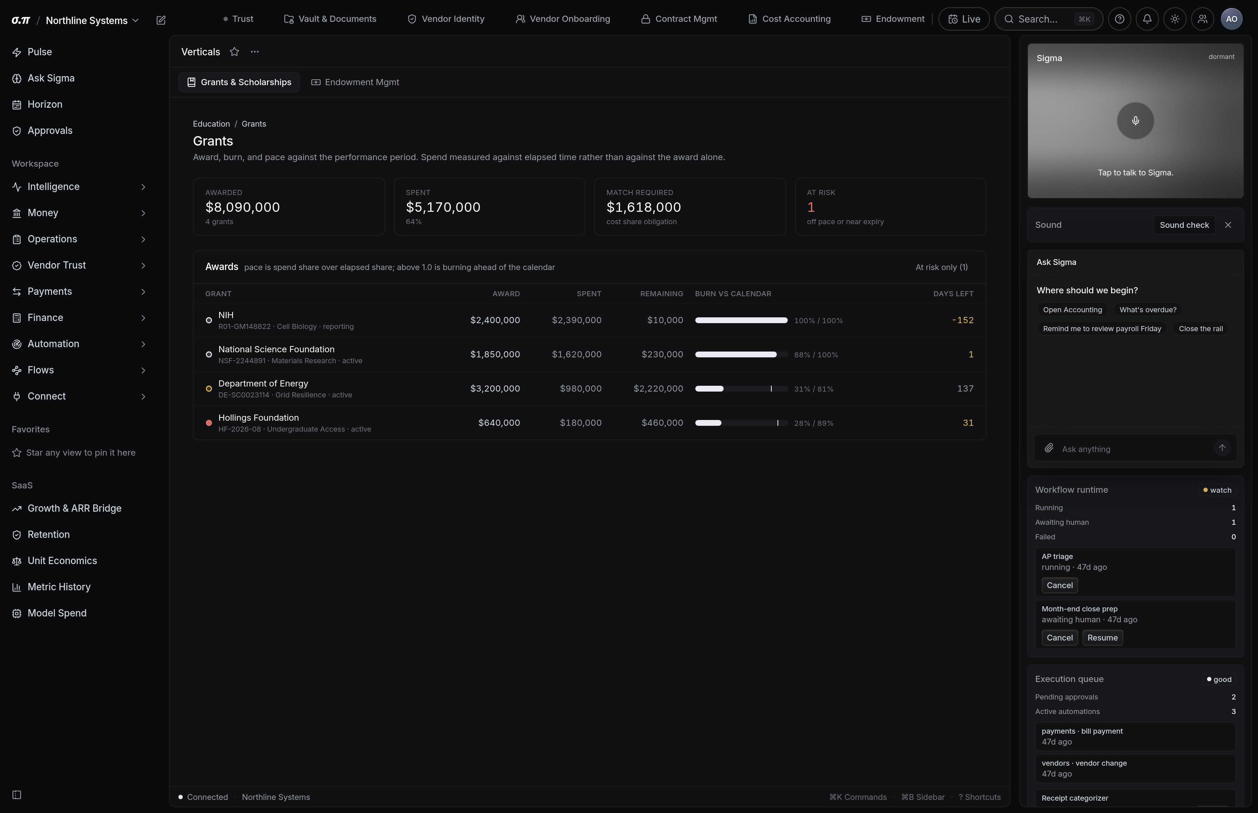This screenshot has width=1258, height=813.
Task: Switch to Endowment Mgmt tab
Action: (355, 82)
